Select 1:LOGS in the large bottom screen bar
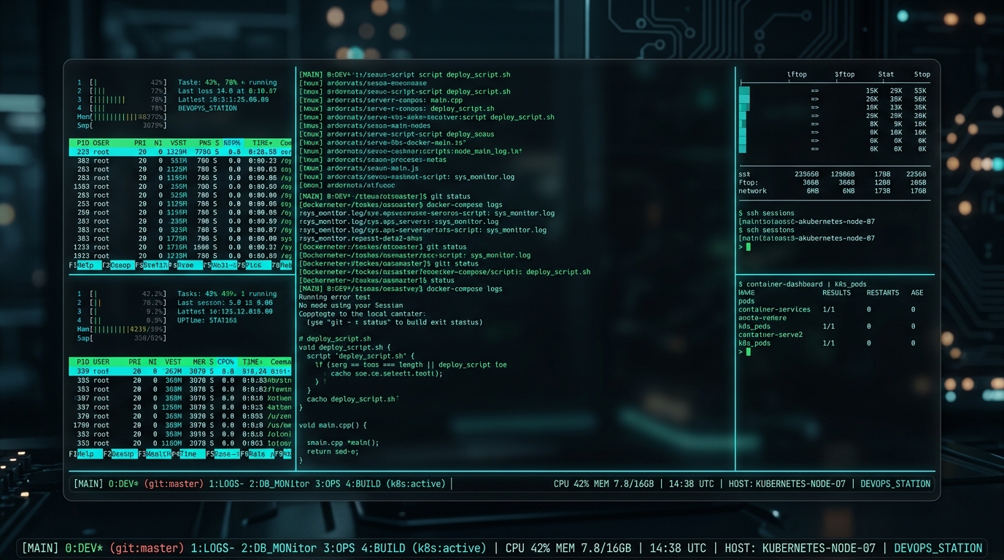Image resolution: width=1004 pixels, height=560 pixels. tap(212, 548)
